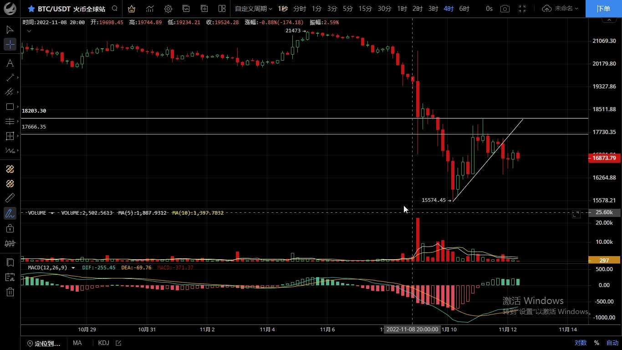Choose the 2时 interval
Image resolution: width=622 pixels, height=350 pixels.
click(x=418, y=9)
